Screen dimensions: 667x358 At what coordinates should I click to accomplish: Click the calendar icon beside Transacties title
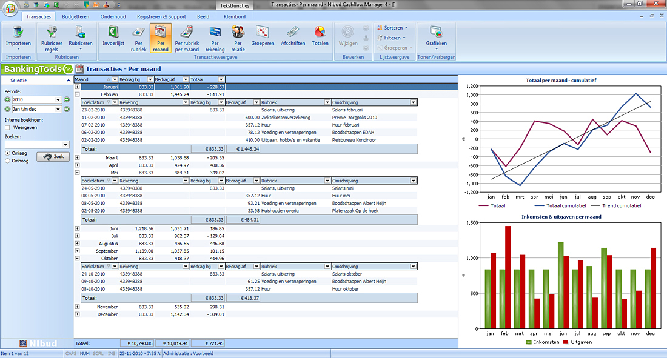pos(79,68)
